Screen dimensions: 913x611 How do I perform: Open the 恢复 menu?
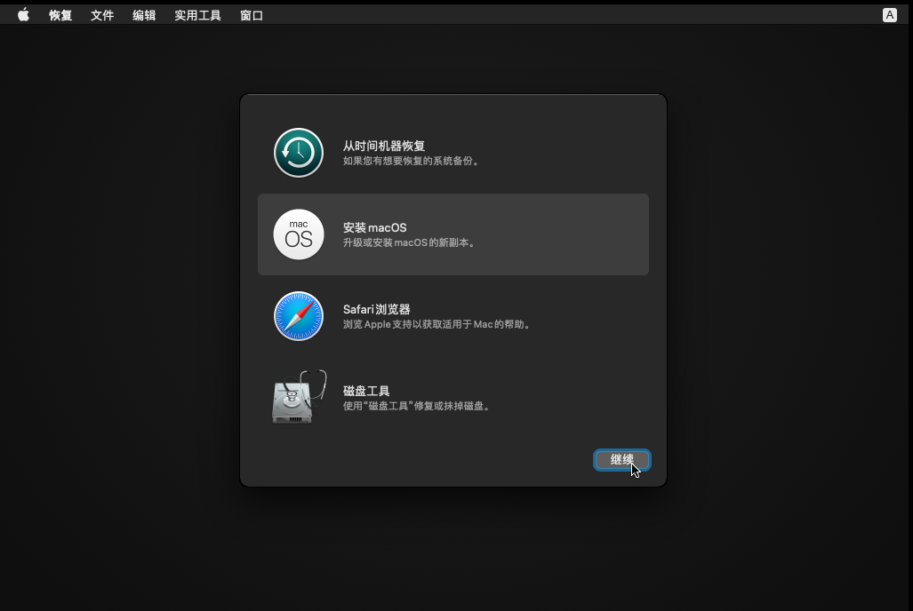coord(60,16)
